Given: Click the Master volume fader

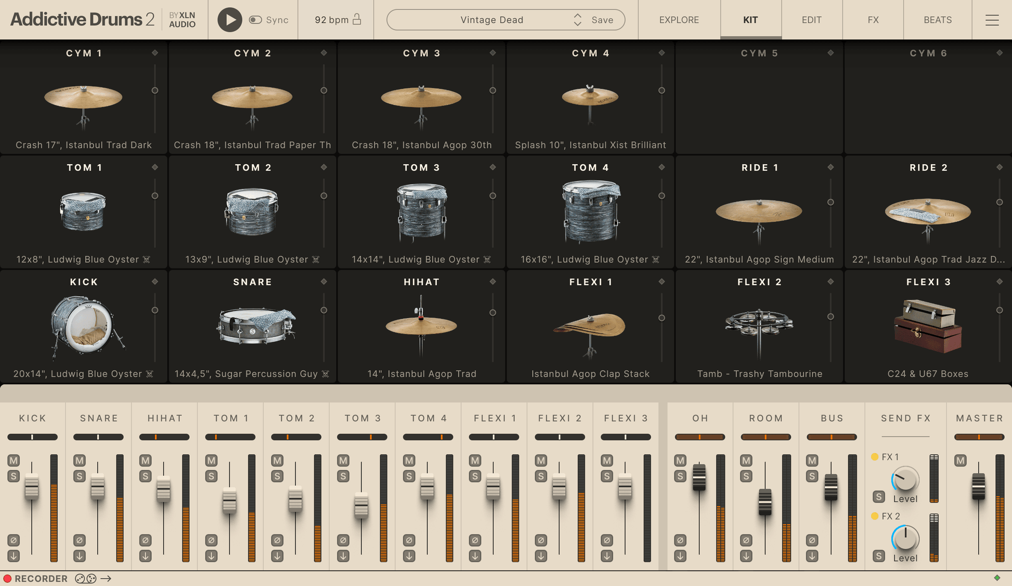Looking at the screenshot, I should (x=978, y=486).
